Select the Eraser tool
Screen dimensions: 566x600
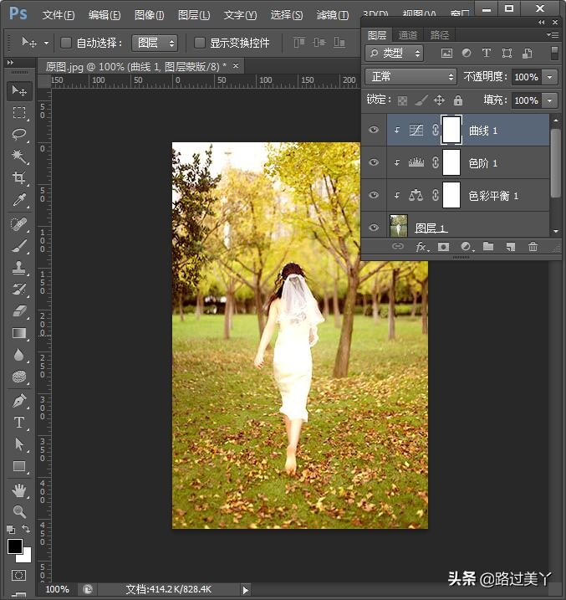(19, 311)
